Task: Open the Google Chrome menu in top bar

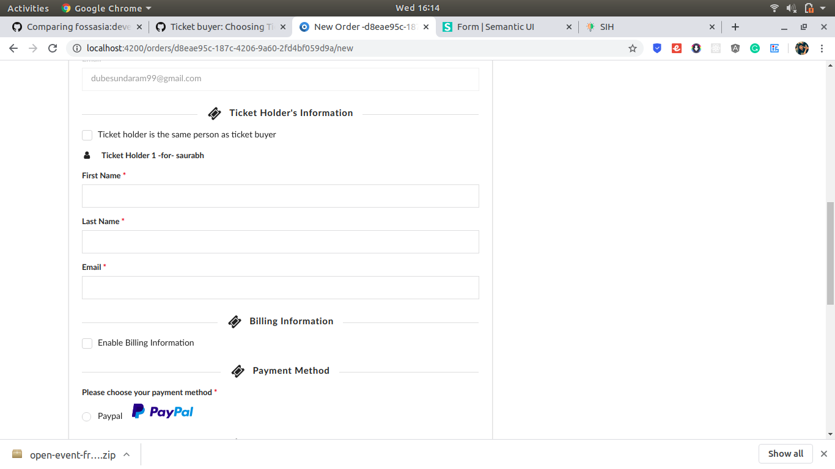Action: coord(106,8)
